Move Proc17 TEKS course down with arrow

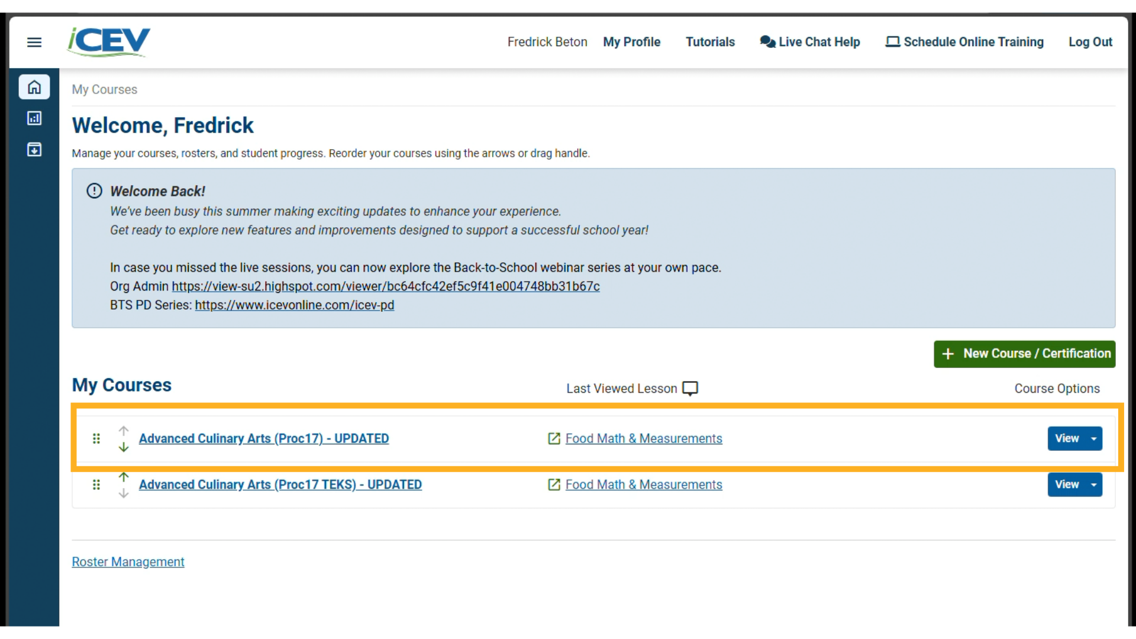pos(123,493)
